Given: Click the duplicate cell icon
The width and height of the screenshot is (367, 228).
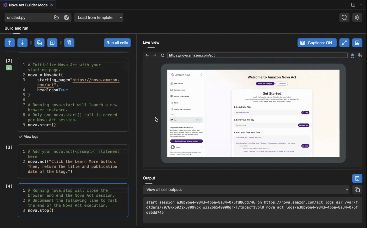Looking at the screenshot, I should (x=40, y=43).
